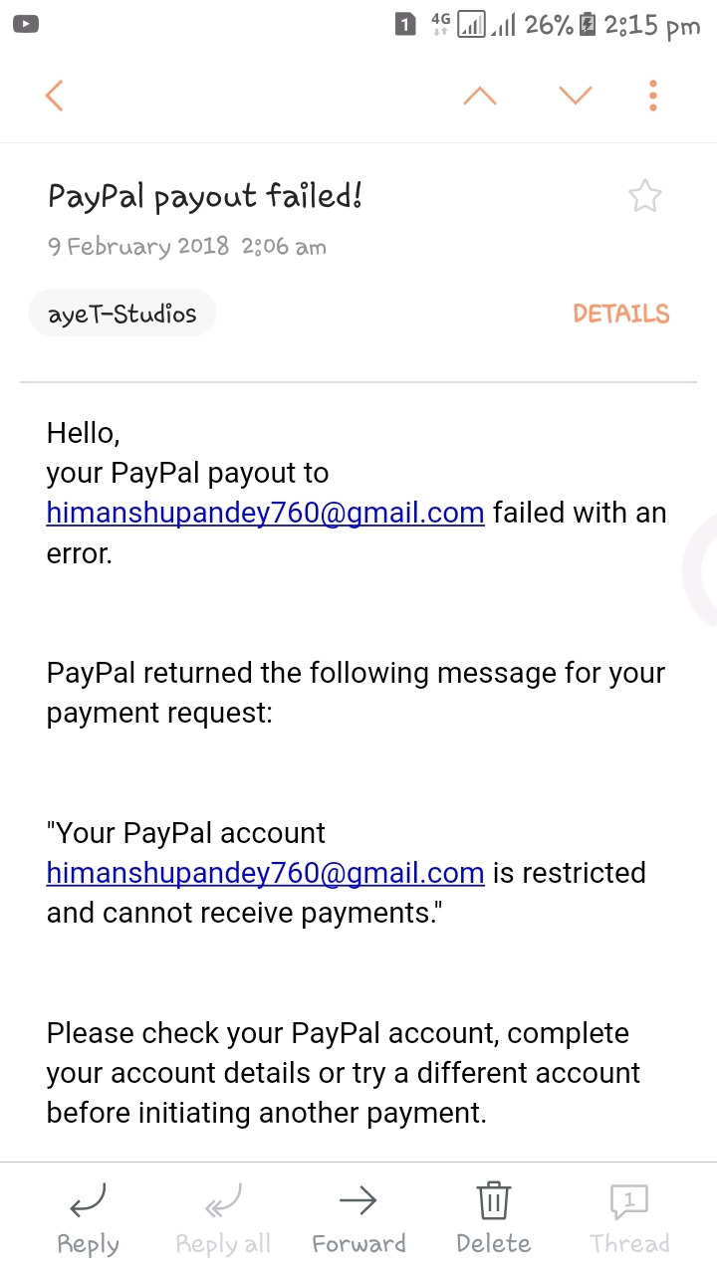The height and width of the screenshot is (1274, 717).
Task: Open the Thread view
Action: 629,1218
